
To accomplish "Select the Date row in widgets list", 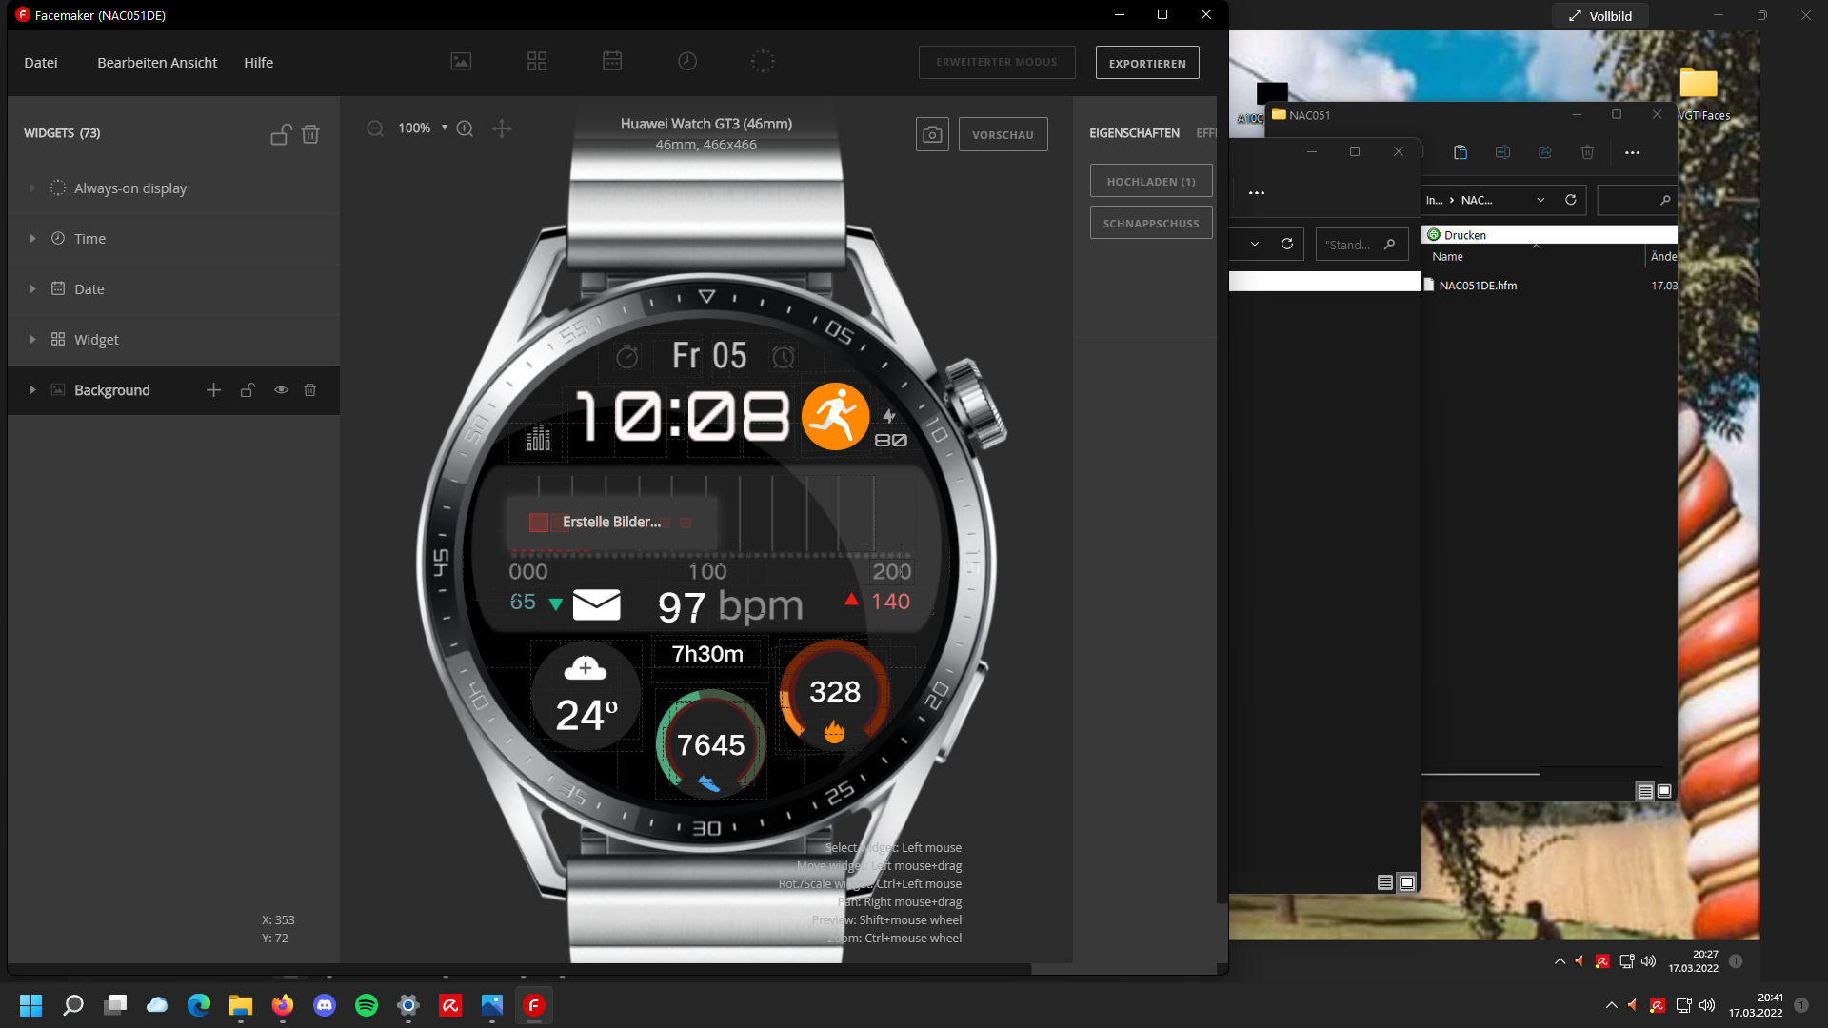I will [x=173, y=289].
